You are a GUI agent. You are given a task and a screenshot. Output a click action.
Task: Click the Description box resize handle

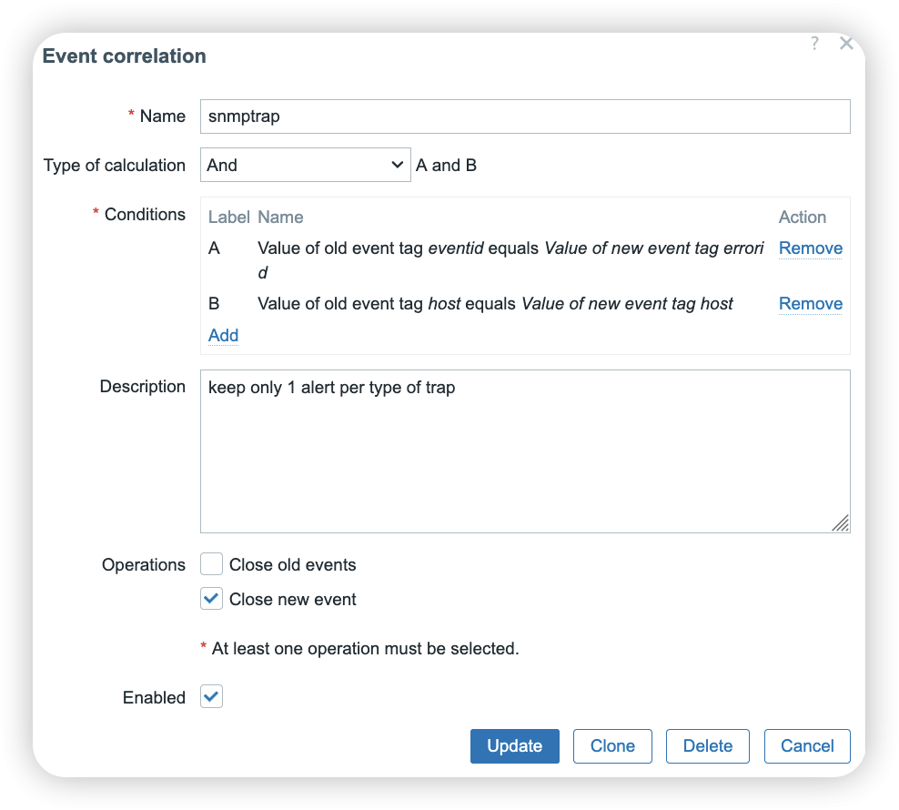[x=841, y=523]
